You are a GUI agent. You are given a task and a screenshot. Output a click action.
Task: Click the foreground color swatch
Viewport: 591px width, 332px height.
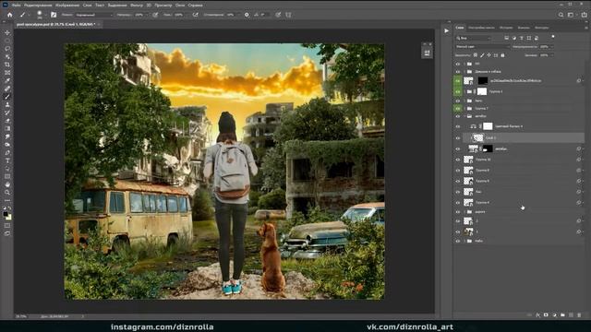6,214
